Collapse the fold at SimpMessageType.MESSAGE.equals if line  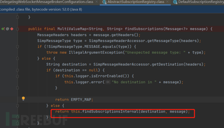(x=18, y=47)
